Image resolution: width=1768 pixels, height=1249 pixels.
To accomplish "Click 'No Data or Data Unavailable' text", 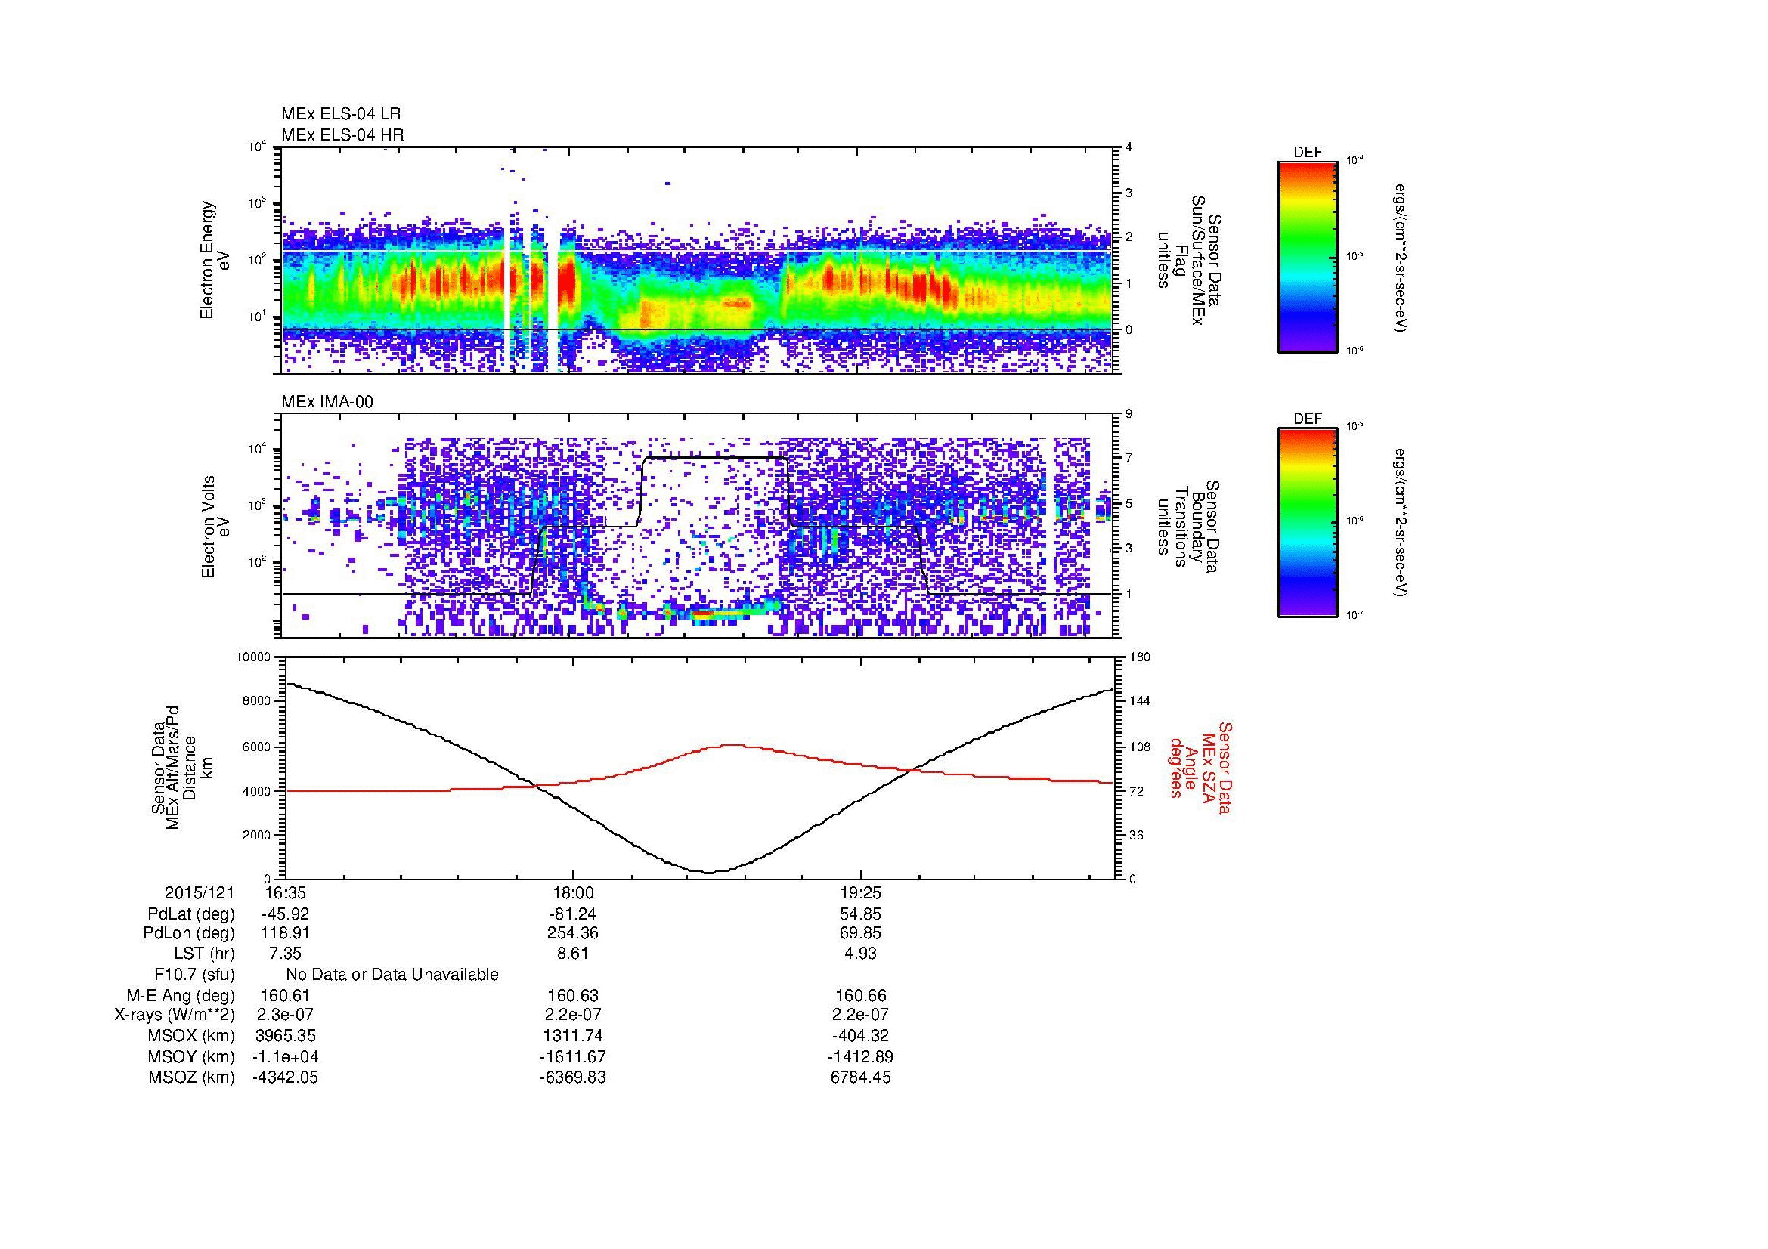I will click(x=392, y=975).
